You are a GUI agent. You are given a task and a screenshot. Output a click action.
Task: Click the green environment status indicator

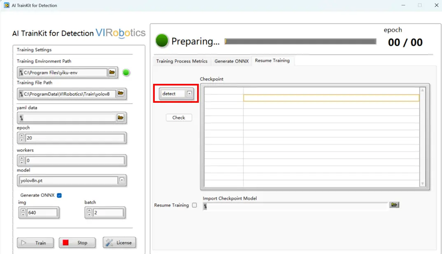coord(126,73)
